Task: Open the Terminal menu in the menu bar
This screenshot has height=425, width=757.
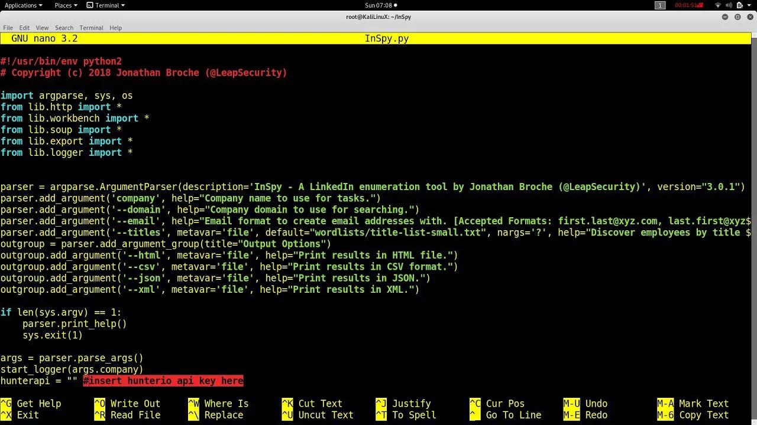Action: pos(91,28)
